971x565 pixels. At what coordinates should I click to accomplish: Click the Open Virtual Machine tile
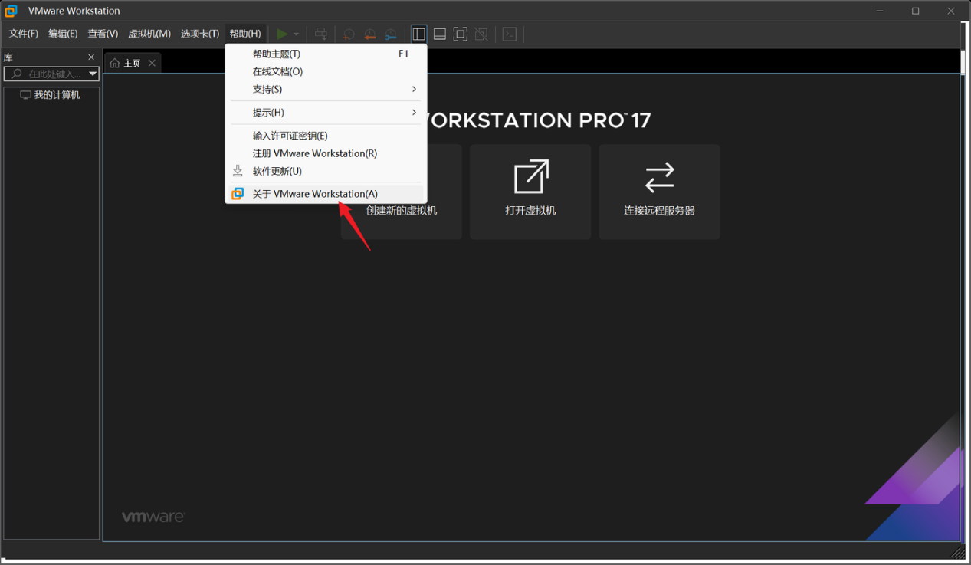pyautogui.click(x=530, y=192)
